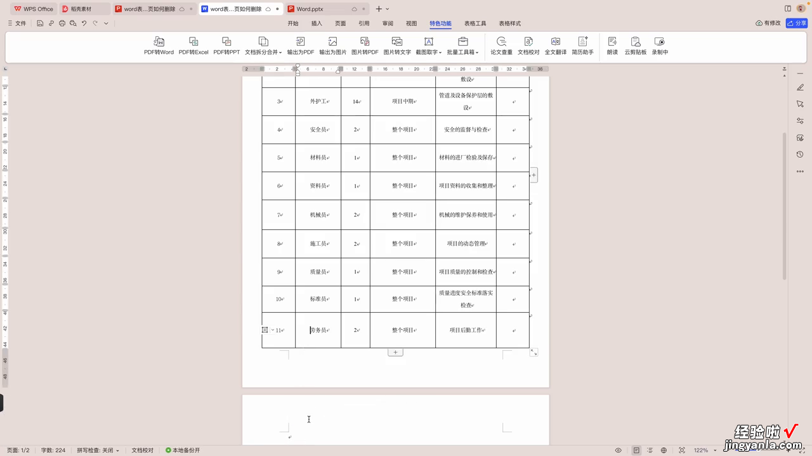Click the 有修改 cloud status button
812x456 pixels.
coord(768,23)
